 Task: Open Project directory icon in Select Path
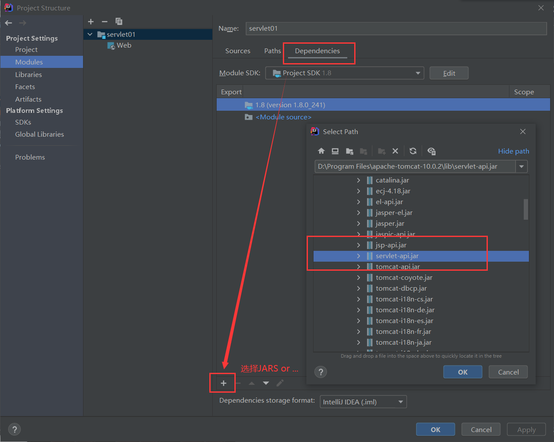pyautogui.click(x=349, y=151)
